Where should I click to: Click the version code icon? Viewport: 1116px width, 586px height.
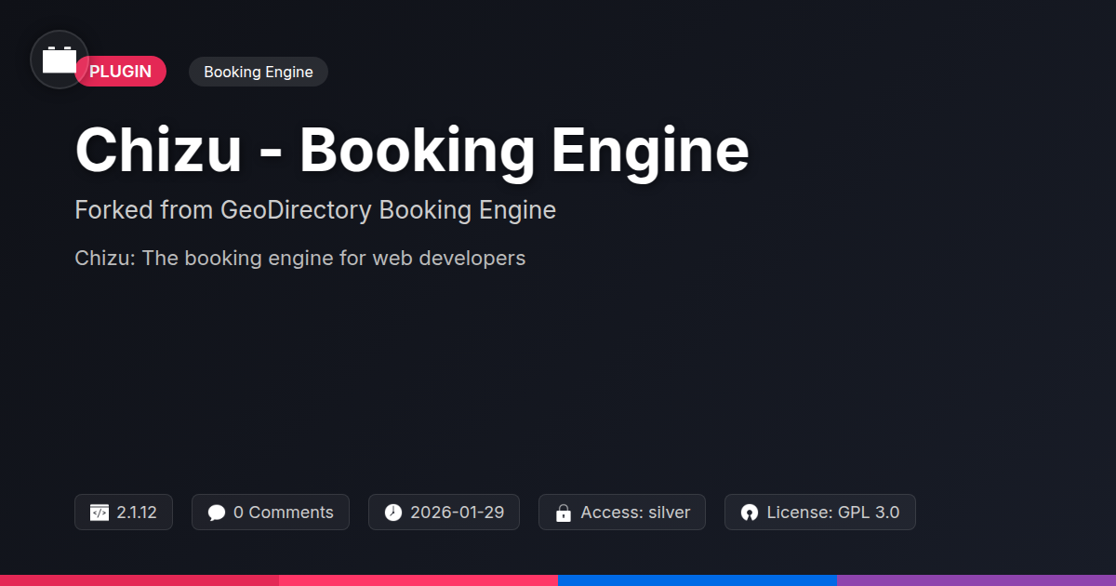(x=100, y=513)
